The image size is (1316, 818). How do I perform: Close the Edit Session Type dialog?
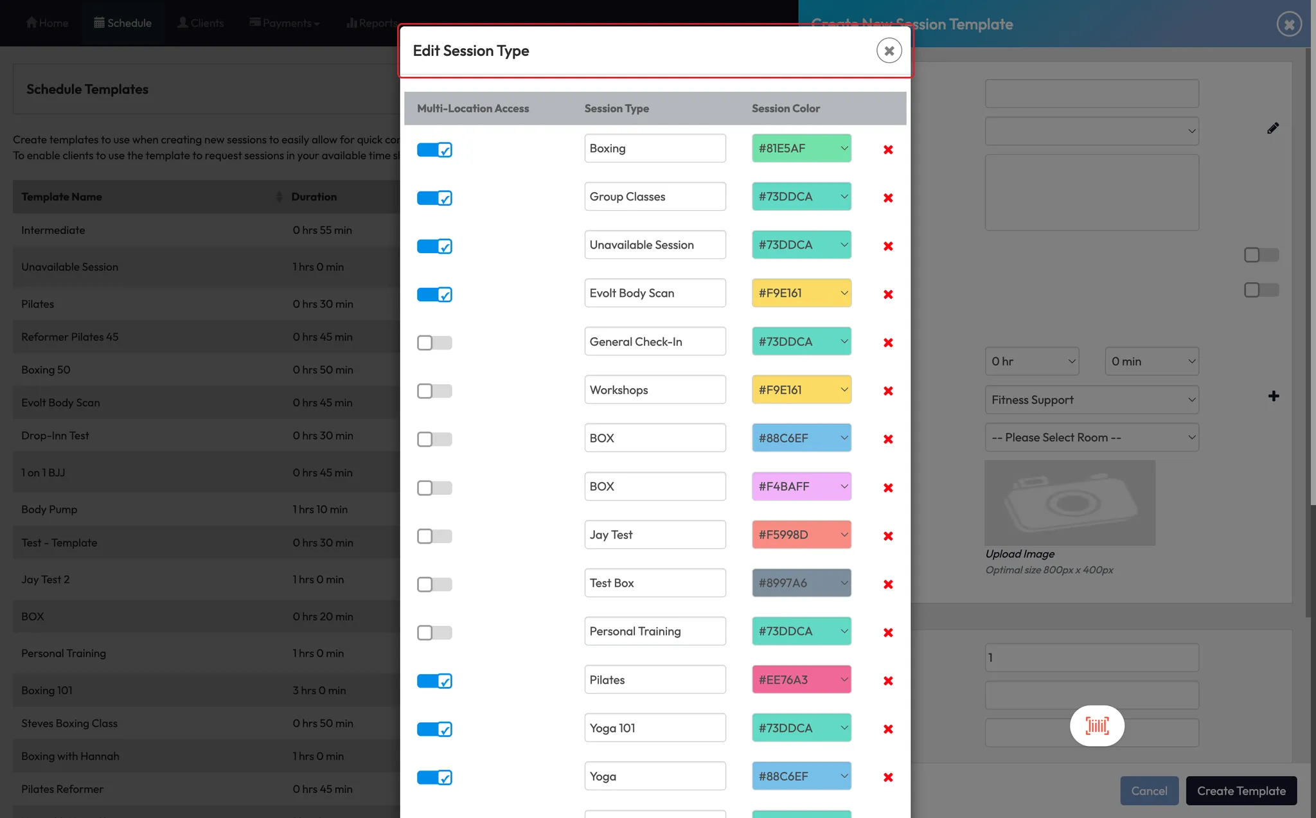(889, 51)
